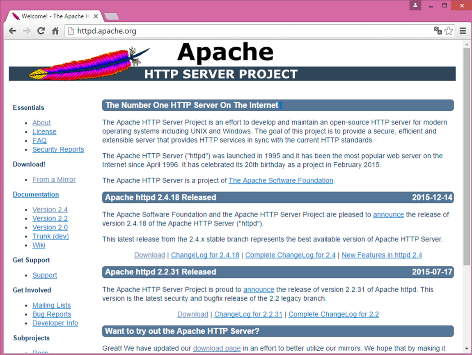This screenshot has width=472, height=355.
Task: Click the browser forward arrow button
Action: click(27, 31)
